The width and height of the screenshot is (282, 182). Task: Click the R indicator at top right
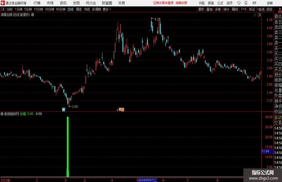[x=280, y=9]
